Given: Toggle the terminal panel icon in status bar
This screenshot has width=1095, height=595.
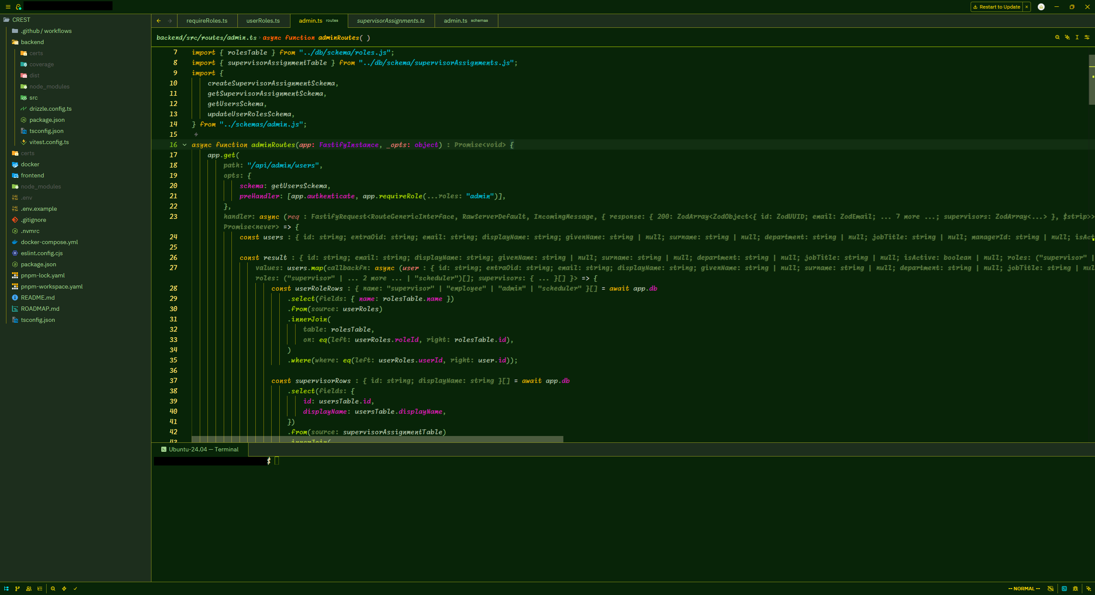Looking at the screenshot, I should click(x=1064, y=589).
